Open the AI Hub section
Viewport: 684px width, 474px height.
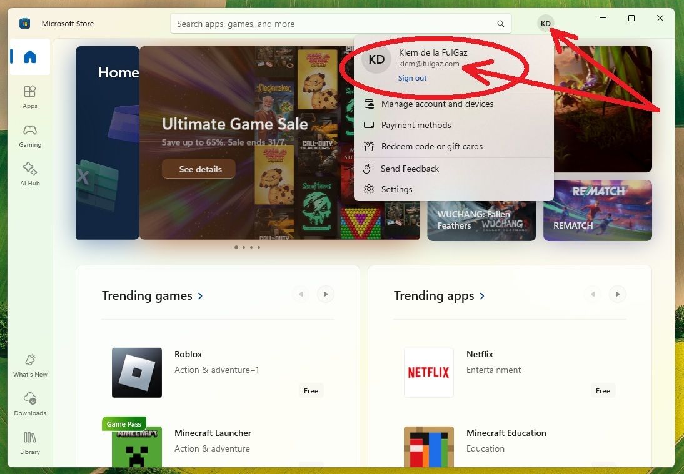(x=29, y=174)
